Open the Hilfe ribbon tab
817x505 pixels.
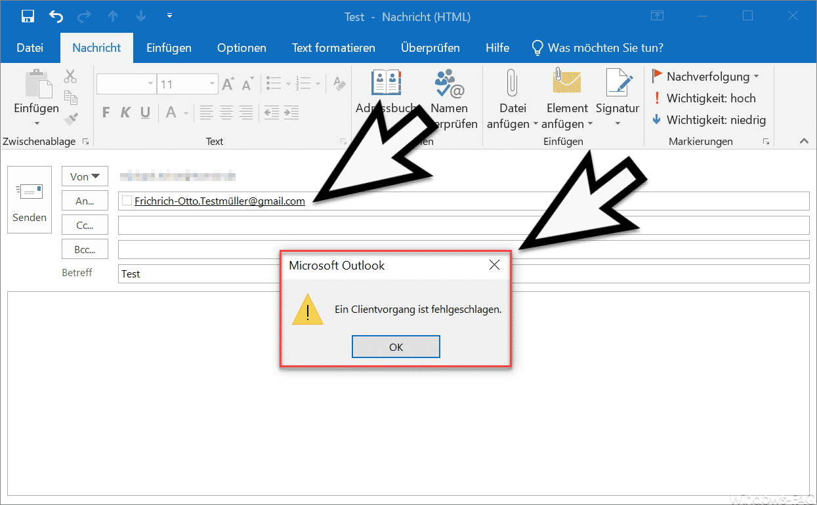click(x=497, y=48)
